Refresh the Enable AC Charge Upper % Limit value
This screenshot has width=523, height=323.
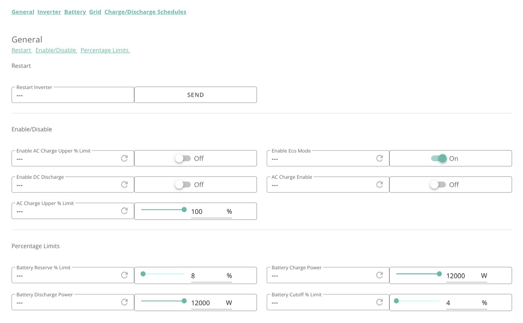click(x=125, y=158)
